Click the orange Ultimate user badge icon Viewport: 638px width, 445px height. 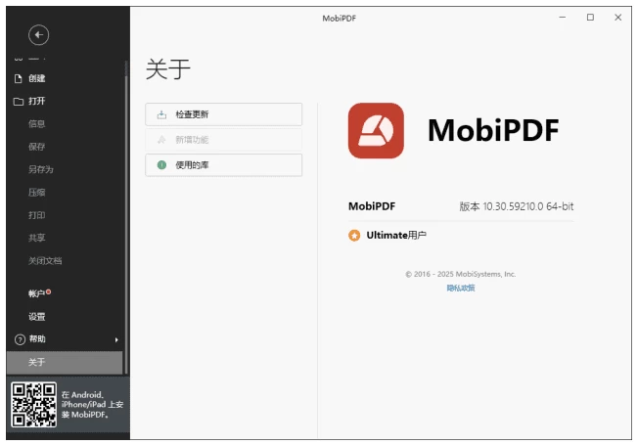pos(354,236)
